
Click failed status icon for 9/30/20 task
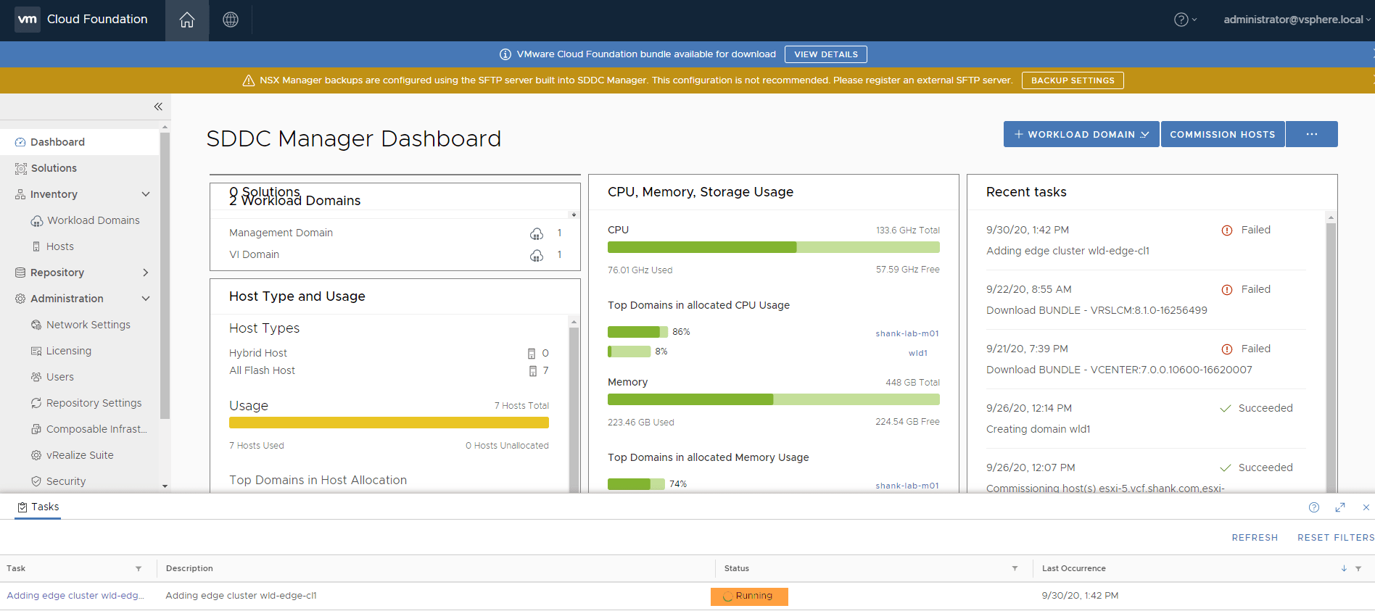click(x=1227, y=230)
